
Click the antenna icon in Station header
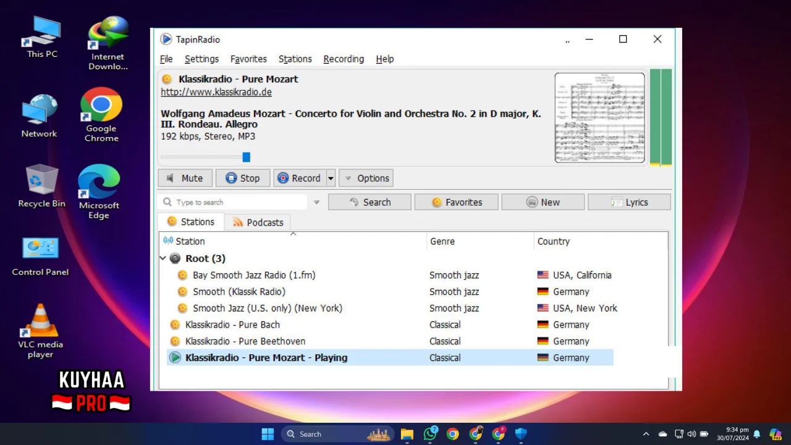[168, 240]
